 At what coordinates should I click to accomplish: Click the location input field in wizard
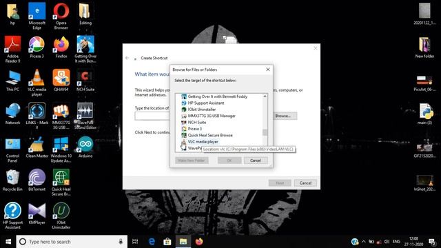click(x=152, y=116)
